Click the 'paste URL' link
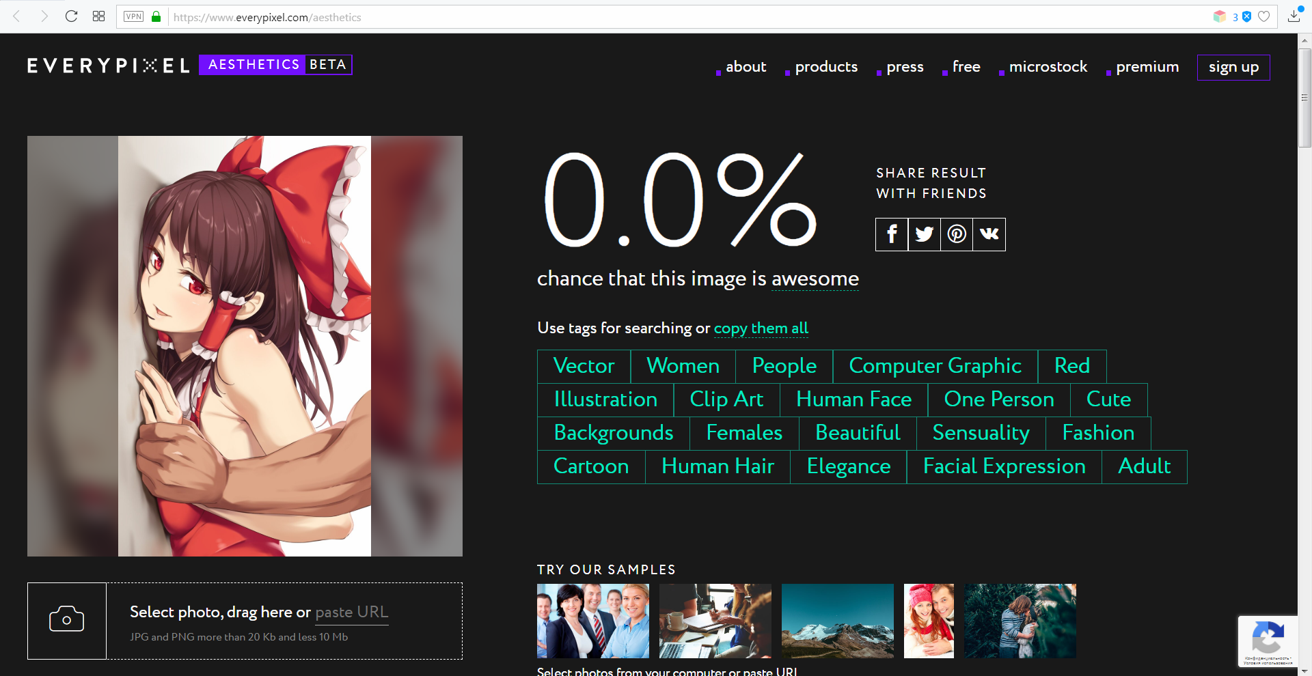 point(352,612)
